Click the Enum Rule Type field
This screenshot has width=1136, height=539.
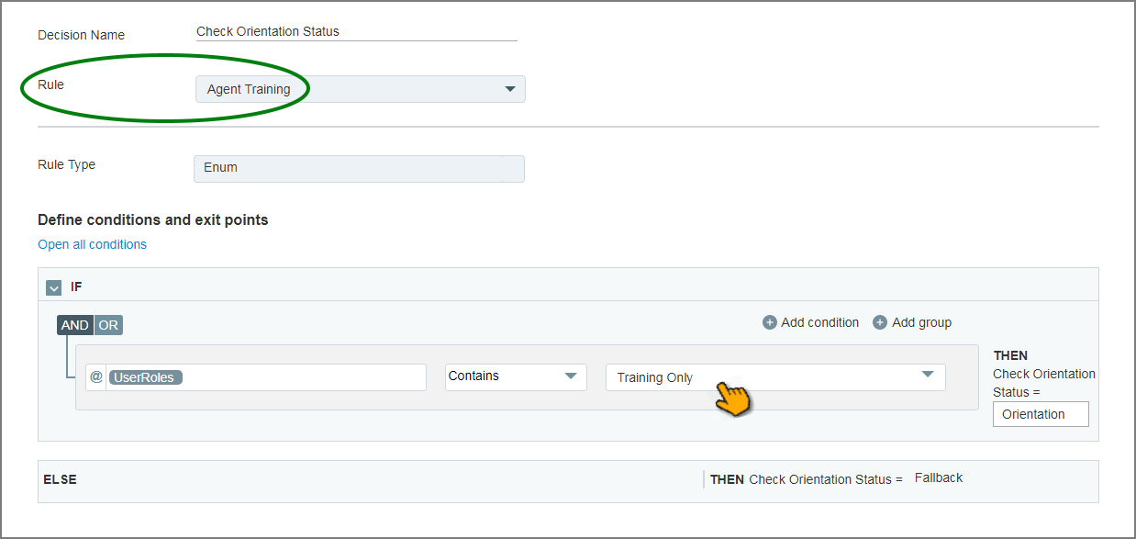pos(359,168)
